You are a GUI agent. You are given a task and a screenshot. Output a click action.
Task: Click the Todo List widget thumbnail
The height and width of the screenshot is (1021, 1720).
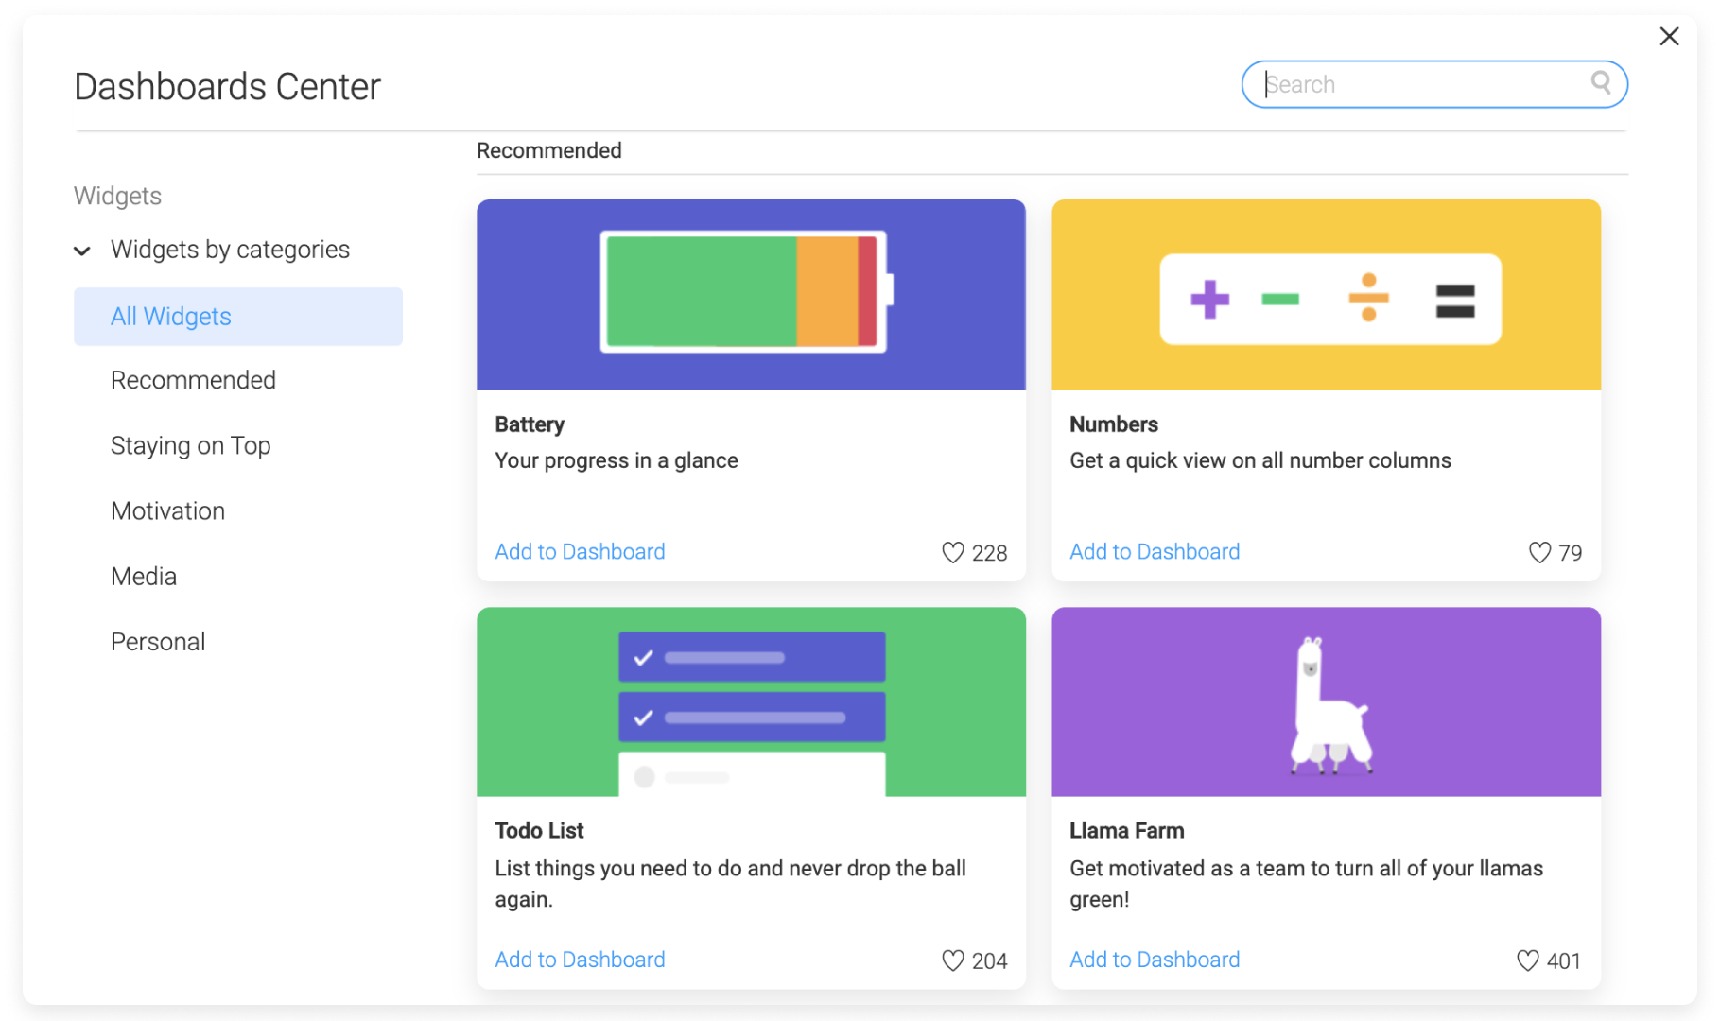[x=751, y=701]
